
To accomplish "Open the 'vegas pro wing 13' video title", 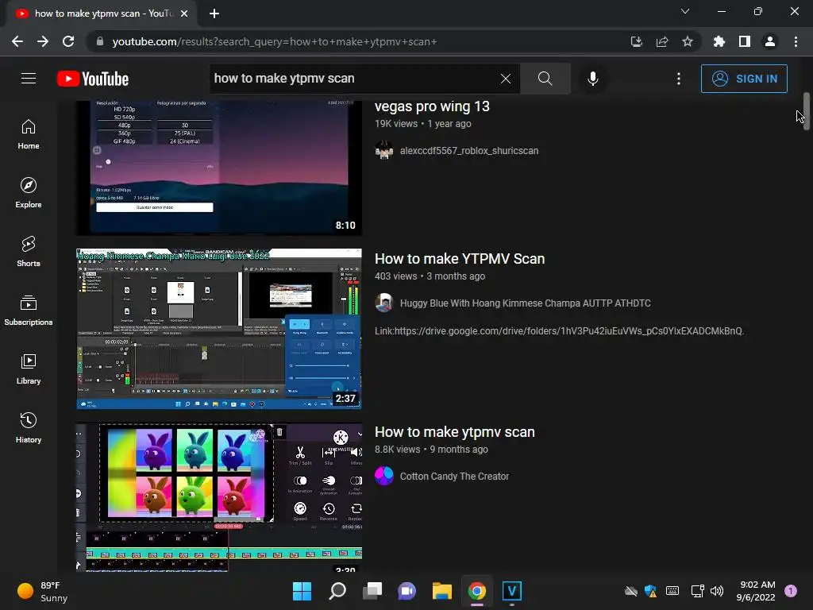I will click(432, 106).
